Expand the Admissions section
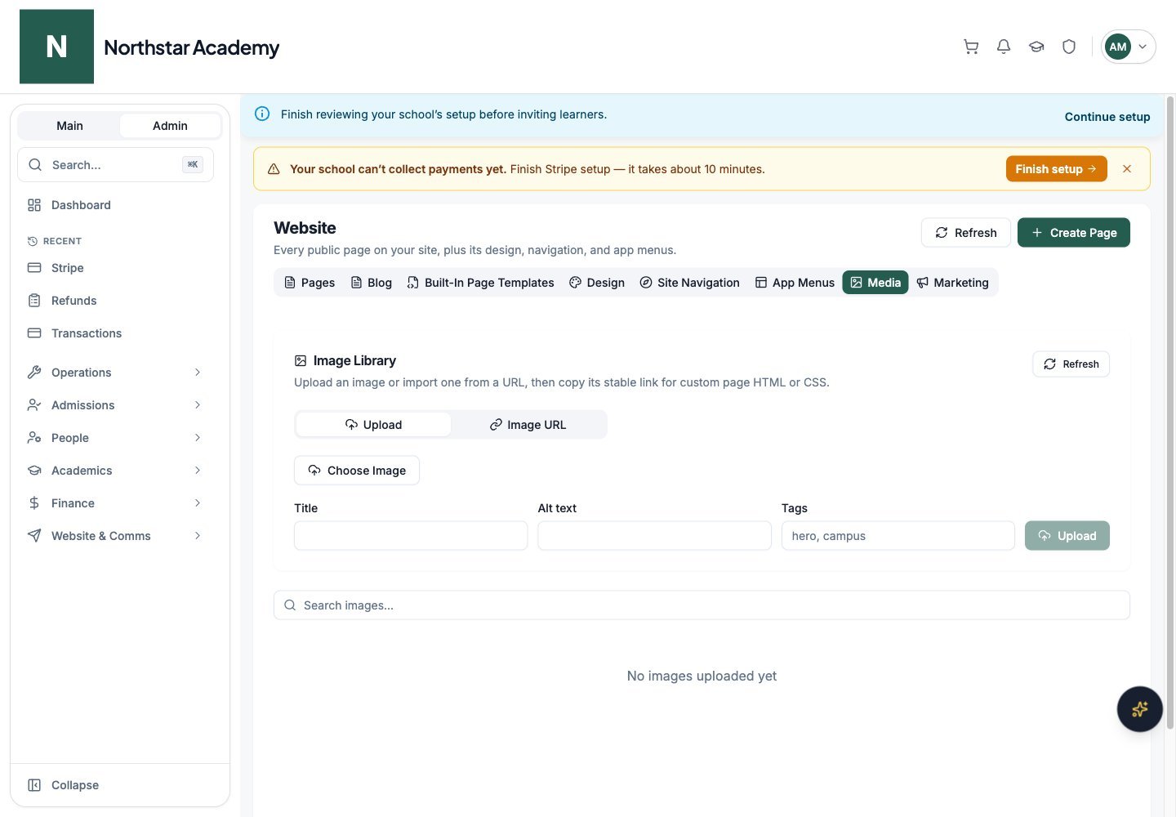 114,405
